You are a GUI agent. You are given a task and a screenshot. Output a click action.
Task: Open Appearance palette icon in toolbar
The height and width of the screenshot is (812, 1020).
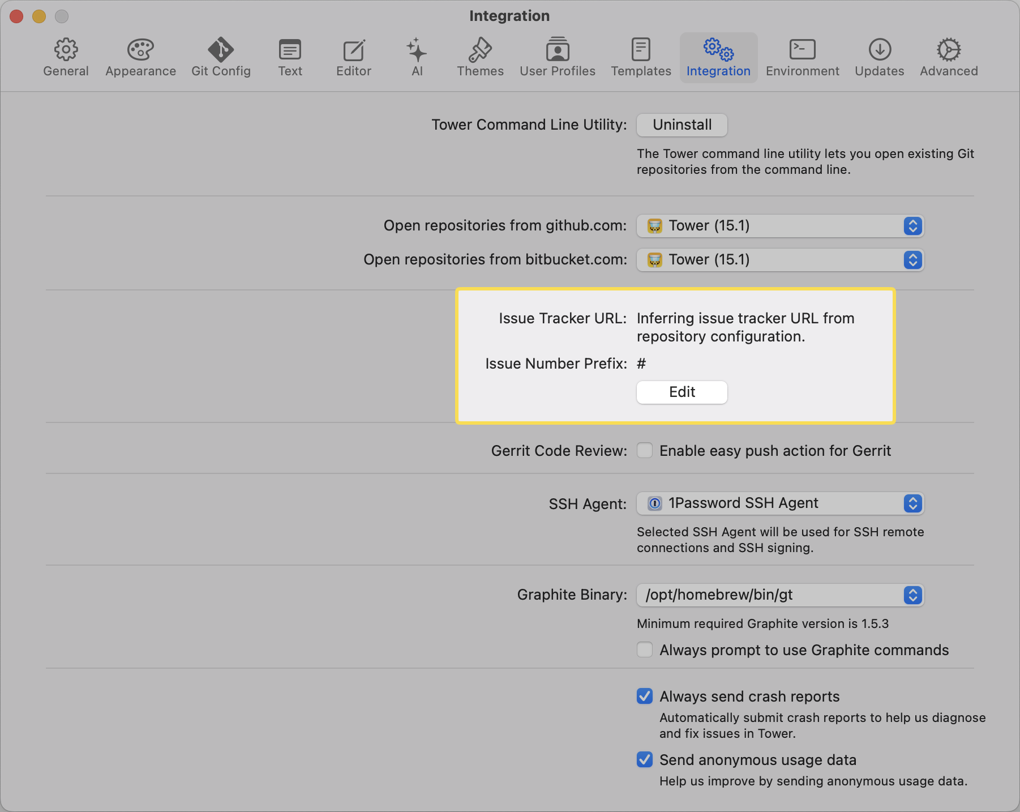140,50
